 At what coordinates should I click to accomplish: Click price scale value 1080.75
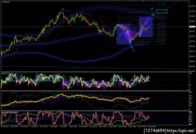point(192,36)
